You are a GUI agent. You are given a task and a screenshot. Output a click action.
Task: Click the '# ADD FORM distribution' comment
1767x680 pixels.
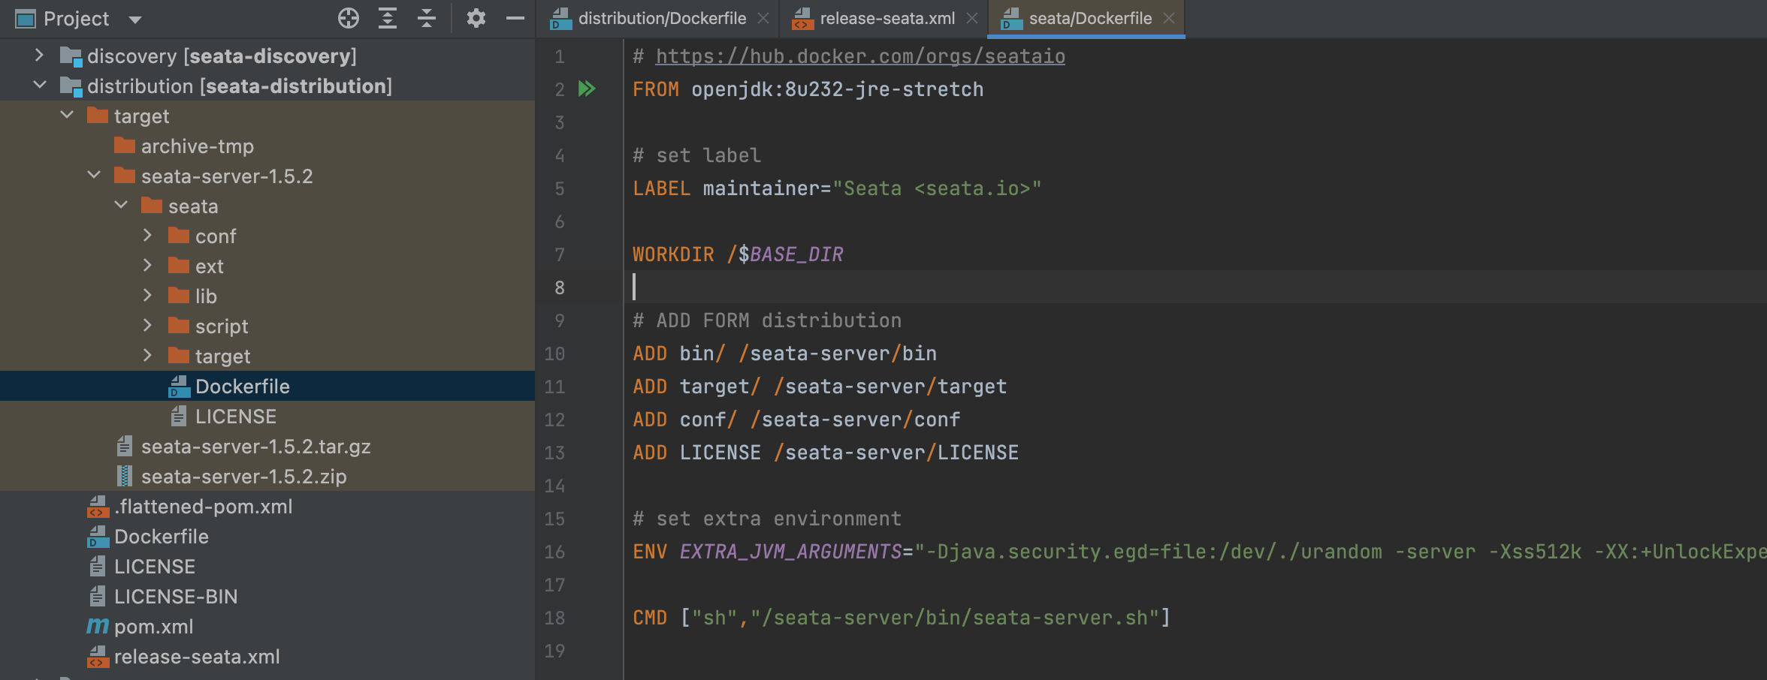point(767,320)
